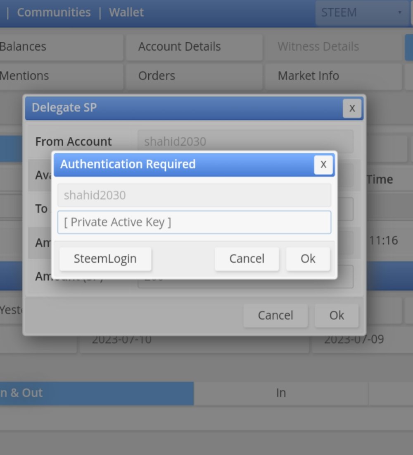Confirm authentication with Ok button
This screenshot has height=455, width=413.
coord(308,259)
